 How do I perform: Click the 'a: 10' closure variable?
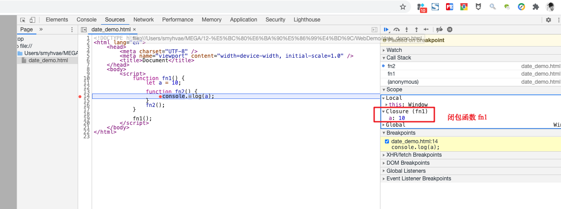coord(397,118)
